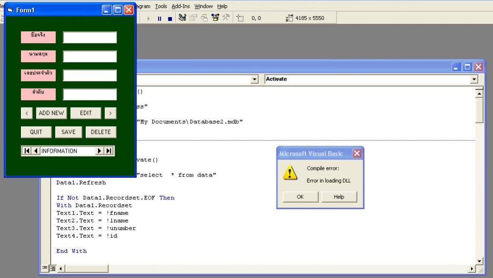This screenshot has width=493, height=278.
Task: Click Data control move-previous arrow
Action: [x=36, y=151]
